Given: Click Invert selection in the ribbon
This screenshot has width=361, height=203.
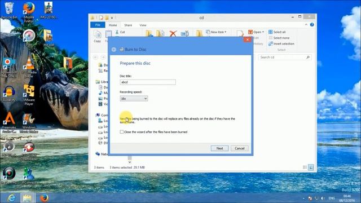Looking at the screenshot, I should [x=281, y=44].
